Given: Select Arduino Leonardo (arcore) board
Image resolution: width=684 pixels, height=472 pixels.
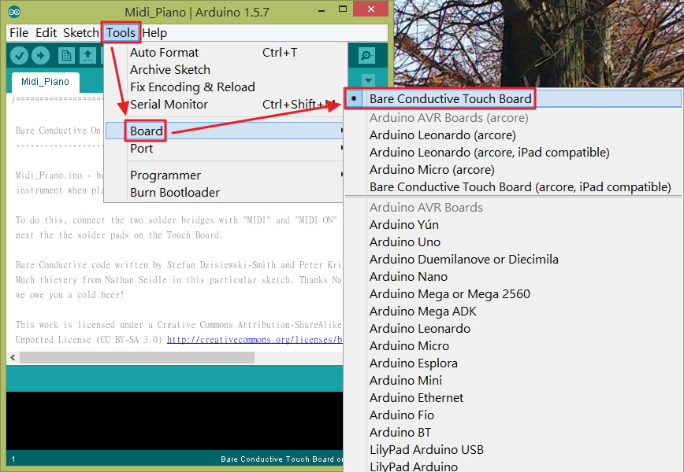Looking at the screenshot, I should tap(514, 135).
